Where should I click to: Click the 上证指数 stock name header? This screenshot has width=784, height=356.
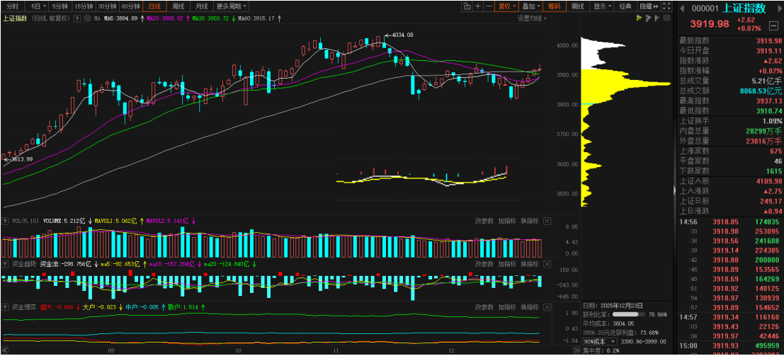click(744, 8)
